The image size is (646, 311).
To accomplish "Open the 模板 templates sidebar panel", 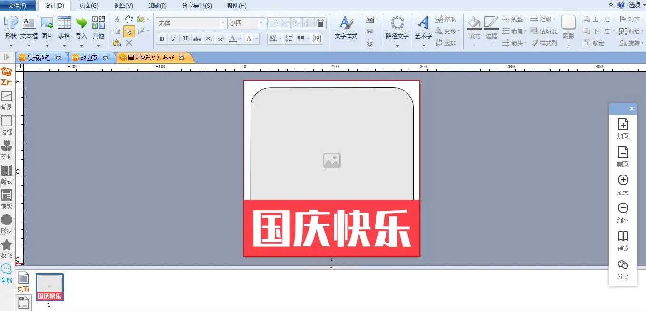I will [7, 199].
